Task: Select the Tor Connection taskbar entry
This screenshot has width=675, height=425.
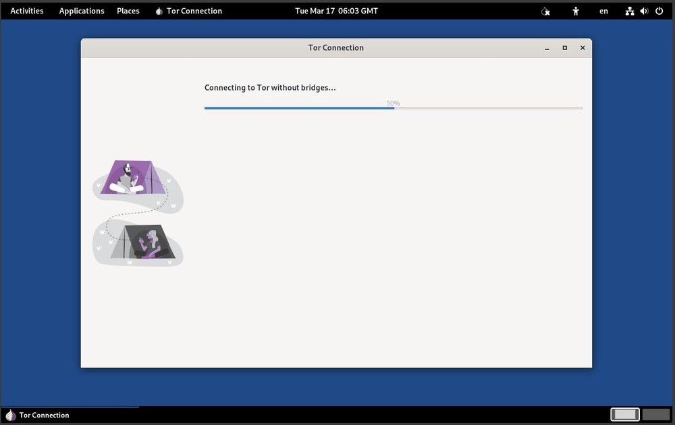Action: [x=44, y=415]
